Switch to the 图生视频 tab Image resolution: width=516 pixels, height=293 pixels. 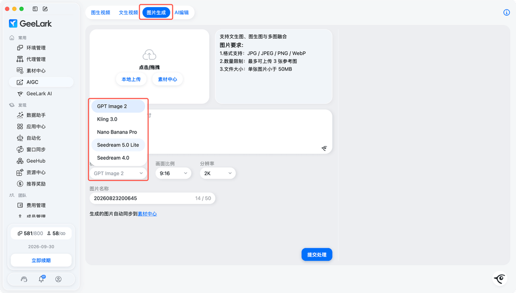point(100,13)
